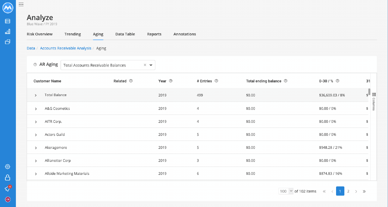Screen dimensions: 388x207
Task: Expand the Akeragemore row
Action: [x=36, y=148]
